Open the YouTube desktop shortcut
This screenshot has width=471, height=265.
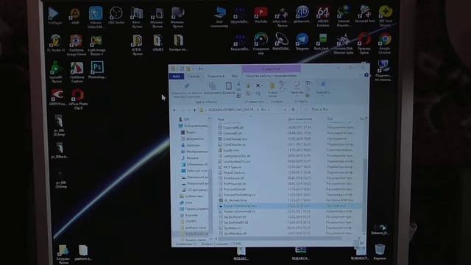261,15
